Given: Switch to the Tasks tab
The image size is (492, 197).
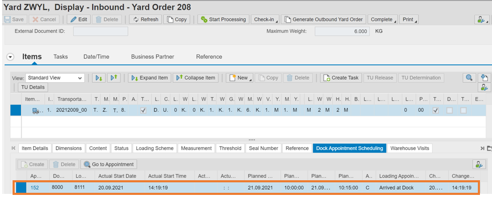Looking at the screenshot, I should pos(61,57).
